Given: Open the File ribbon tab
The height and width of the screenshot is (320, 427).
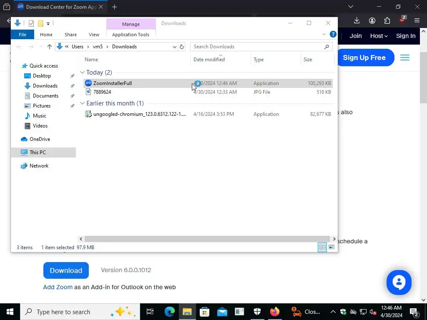Looking at the screenshot, I should pos(23,35).
